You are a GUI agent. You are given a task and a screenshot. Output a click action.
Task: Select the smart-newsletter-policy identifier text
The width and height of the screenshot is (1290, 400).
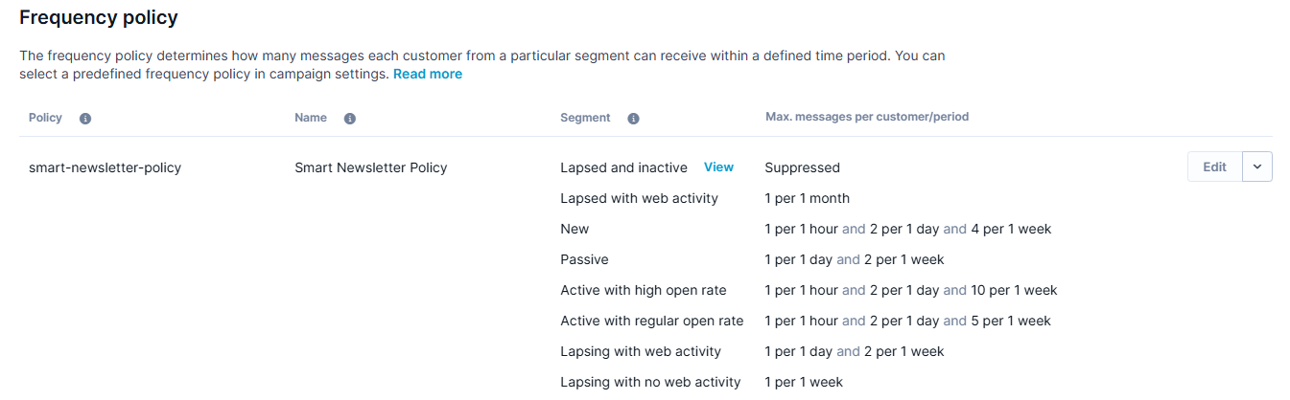click(x=105, y=167)
